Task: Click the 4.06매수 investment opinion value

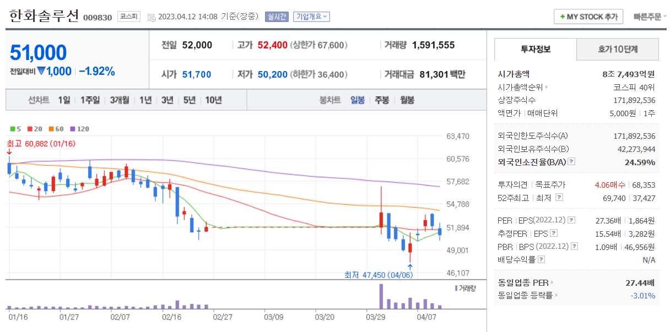Action: (610, 184)
